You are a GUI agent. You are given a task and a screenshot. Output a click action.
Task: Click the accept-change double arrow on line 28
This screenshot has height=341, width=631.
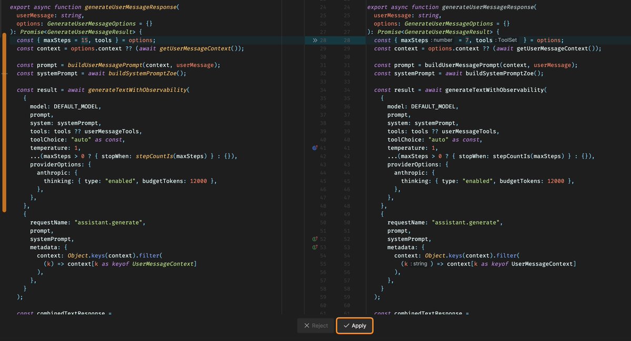(315, 40)
